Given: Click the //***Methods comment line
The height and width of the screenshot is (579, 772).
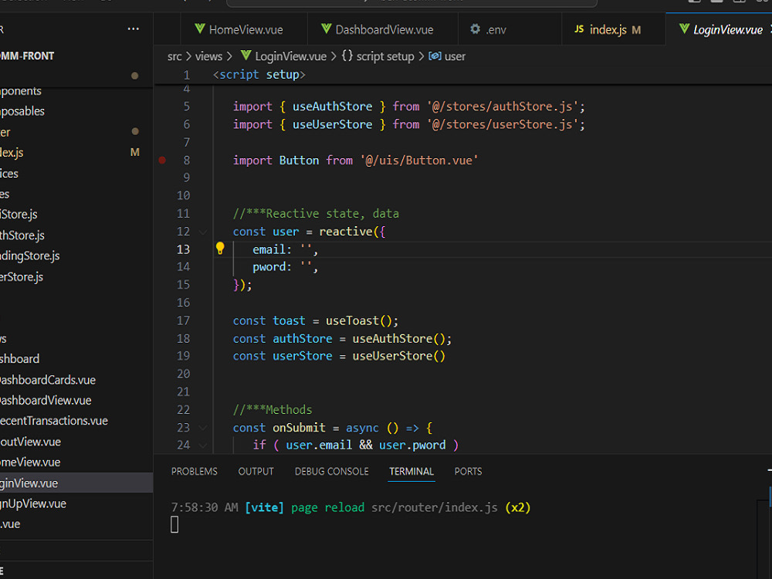Looking at the screenshot, I should pos(273,410).
